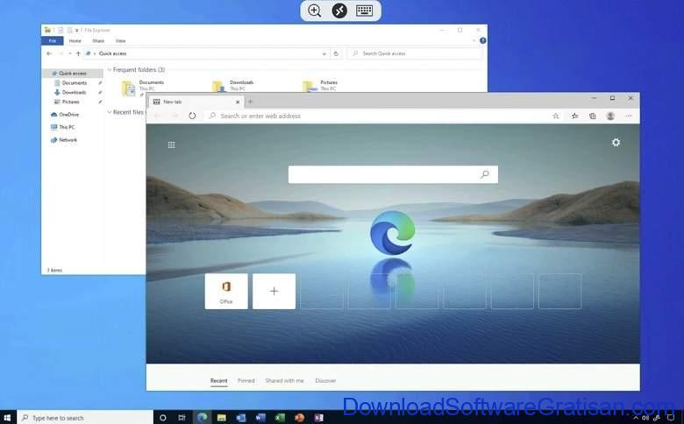The image size is (684, 424).
Task: Open Excel from the taskbar
Action: (x=280, y=418)
